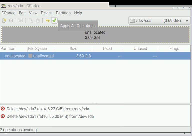Click the Size column header
The image size is (192, 136).
point(73,48)
